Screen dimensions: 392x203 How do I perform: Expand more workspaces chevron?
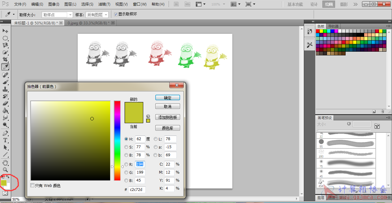coord(355,4)
